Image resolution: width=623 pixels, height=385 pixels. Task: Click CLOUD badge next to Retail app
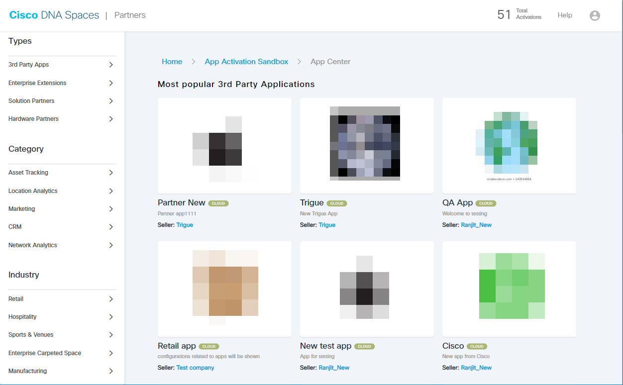pos(209,347)
